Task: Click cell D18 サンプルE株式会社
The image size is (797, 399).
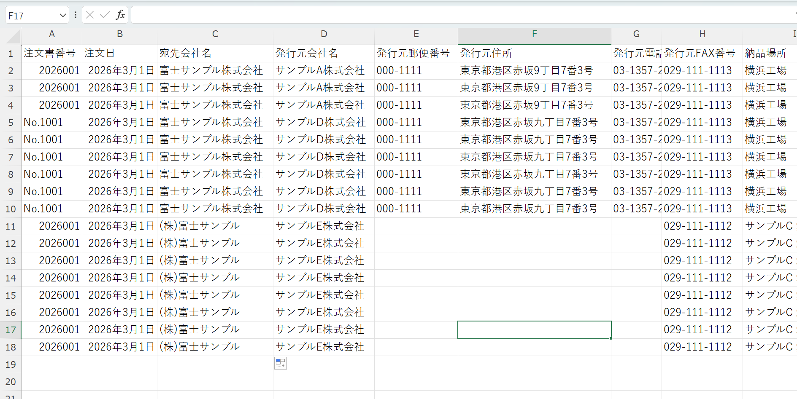Action: click(x=324, y=347)
